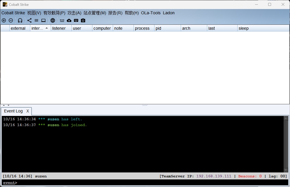Open listeners via the headphones icon

20,20
